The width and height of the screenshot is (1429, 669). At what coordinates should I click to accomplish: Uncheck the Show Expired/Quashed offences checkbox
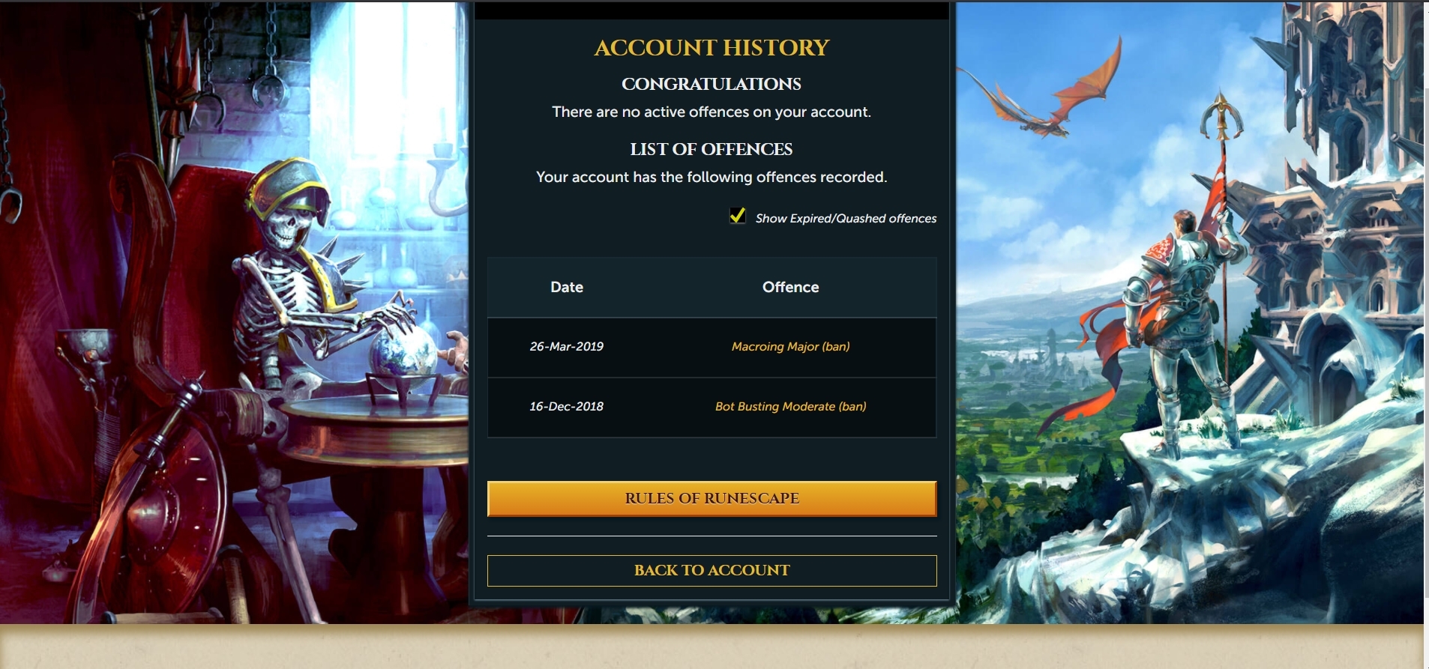coord(738,217)
